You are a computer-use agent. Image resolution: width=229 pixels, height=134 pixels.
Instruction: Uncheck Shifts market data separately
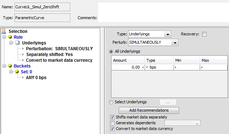[112, 117]
